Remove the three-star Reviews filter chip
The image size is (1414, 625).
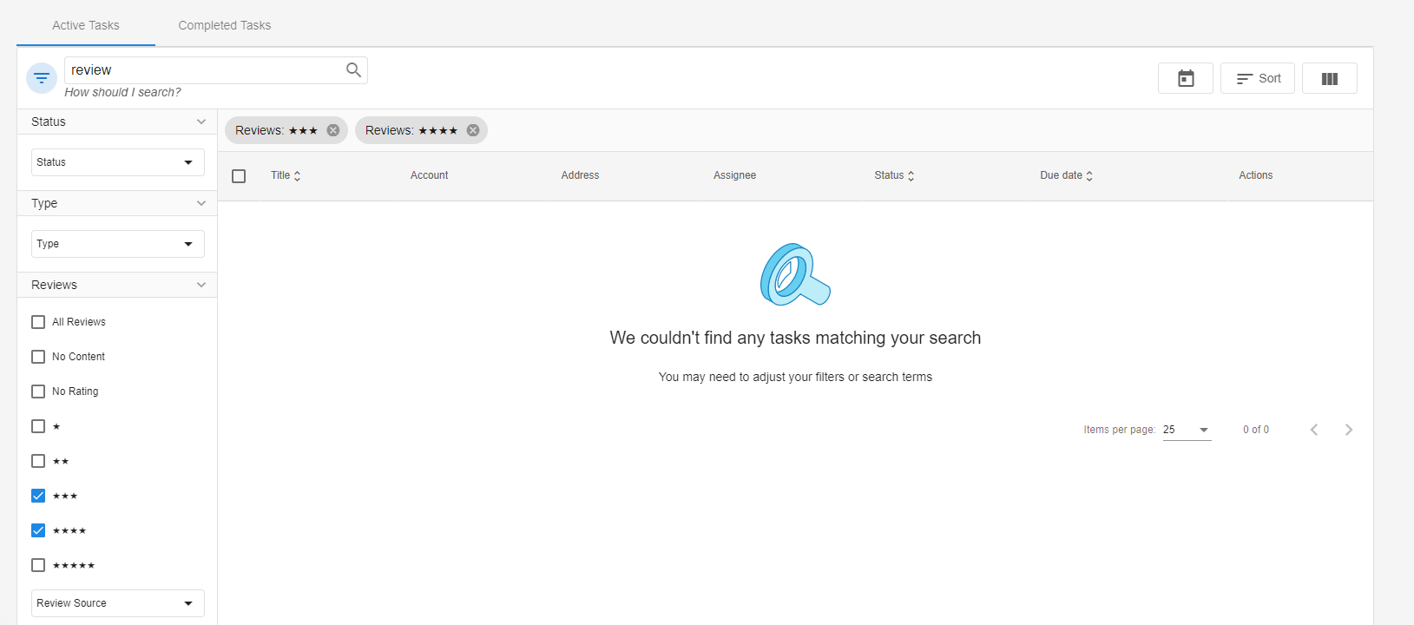click(x=333, y=130)
